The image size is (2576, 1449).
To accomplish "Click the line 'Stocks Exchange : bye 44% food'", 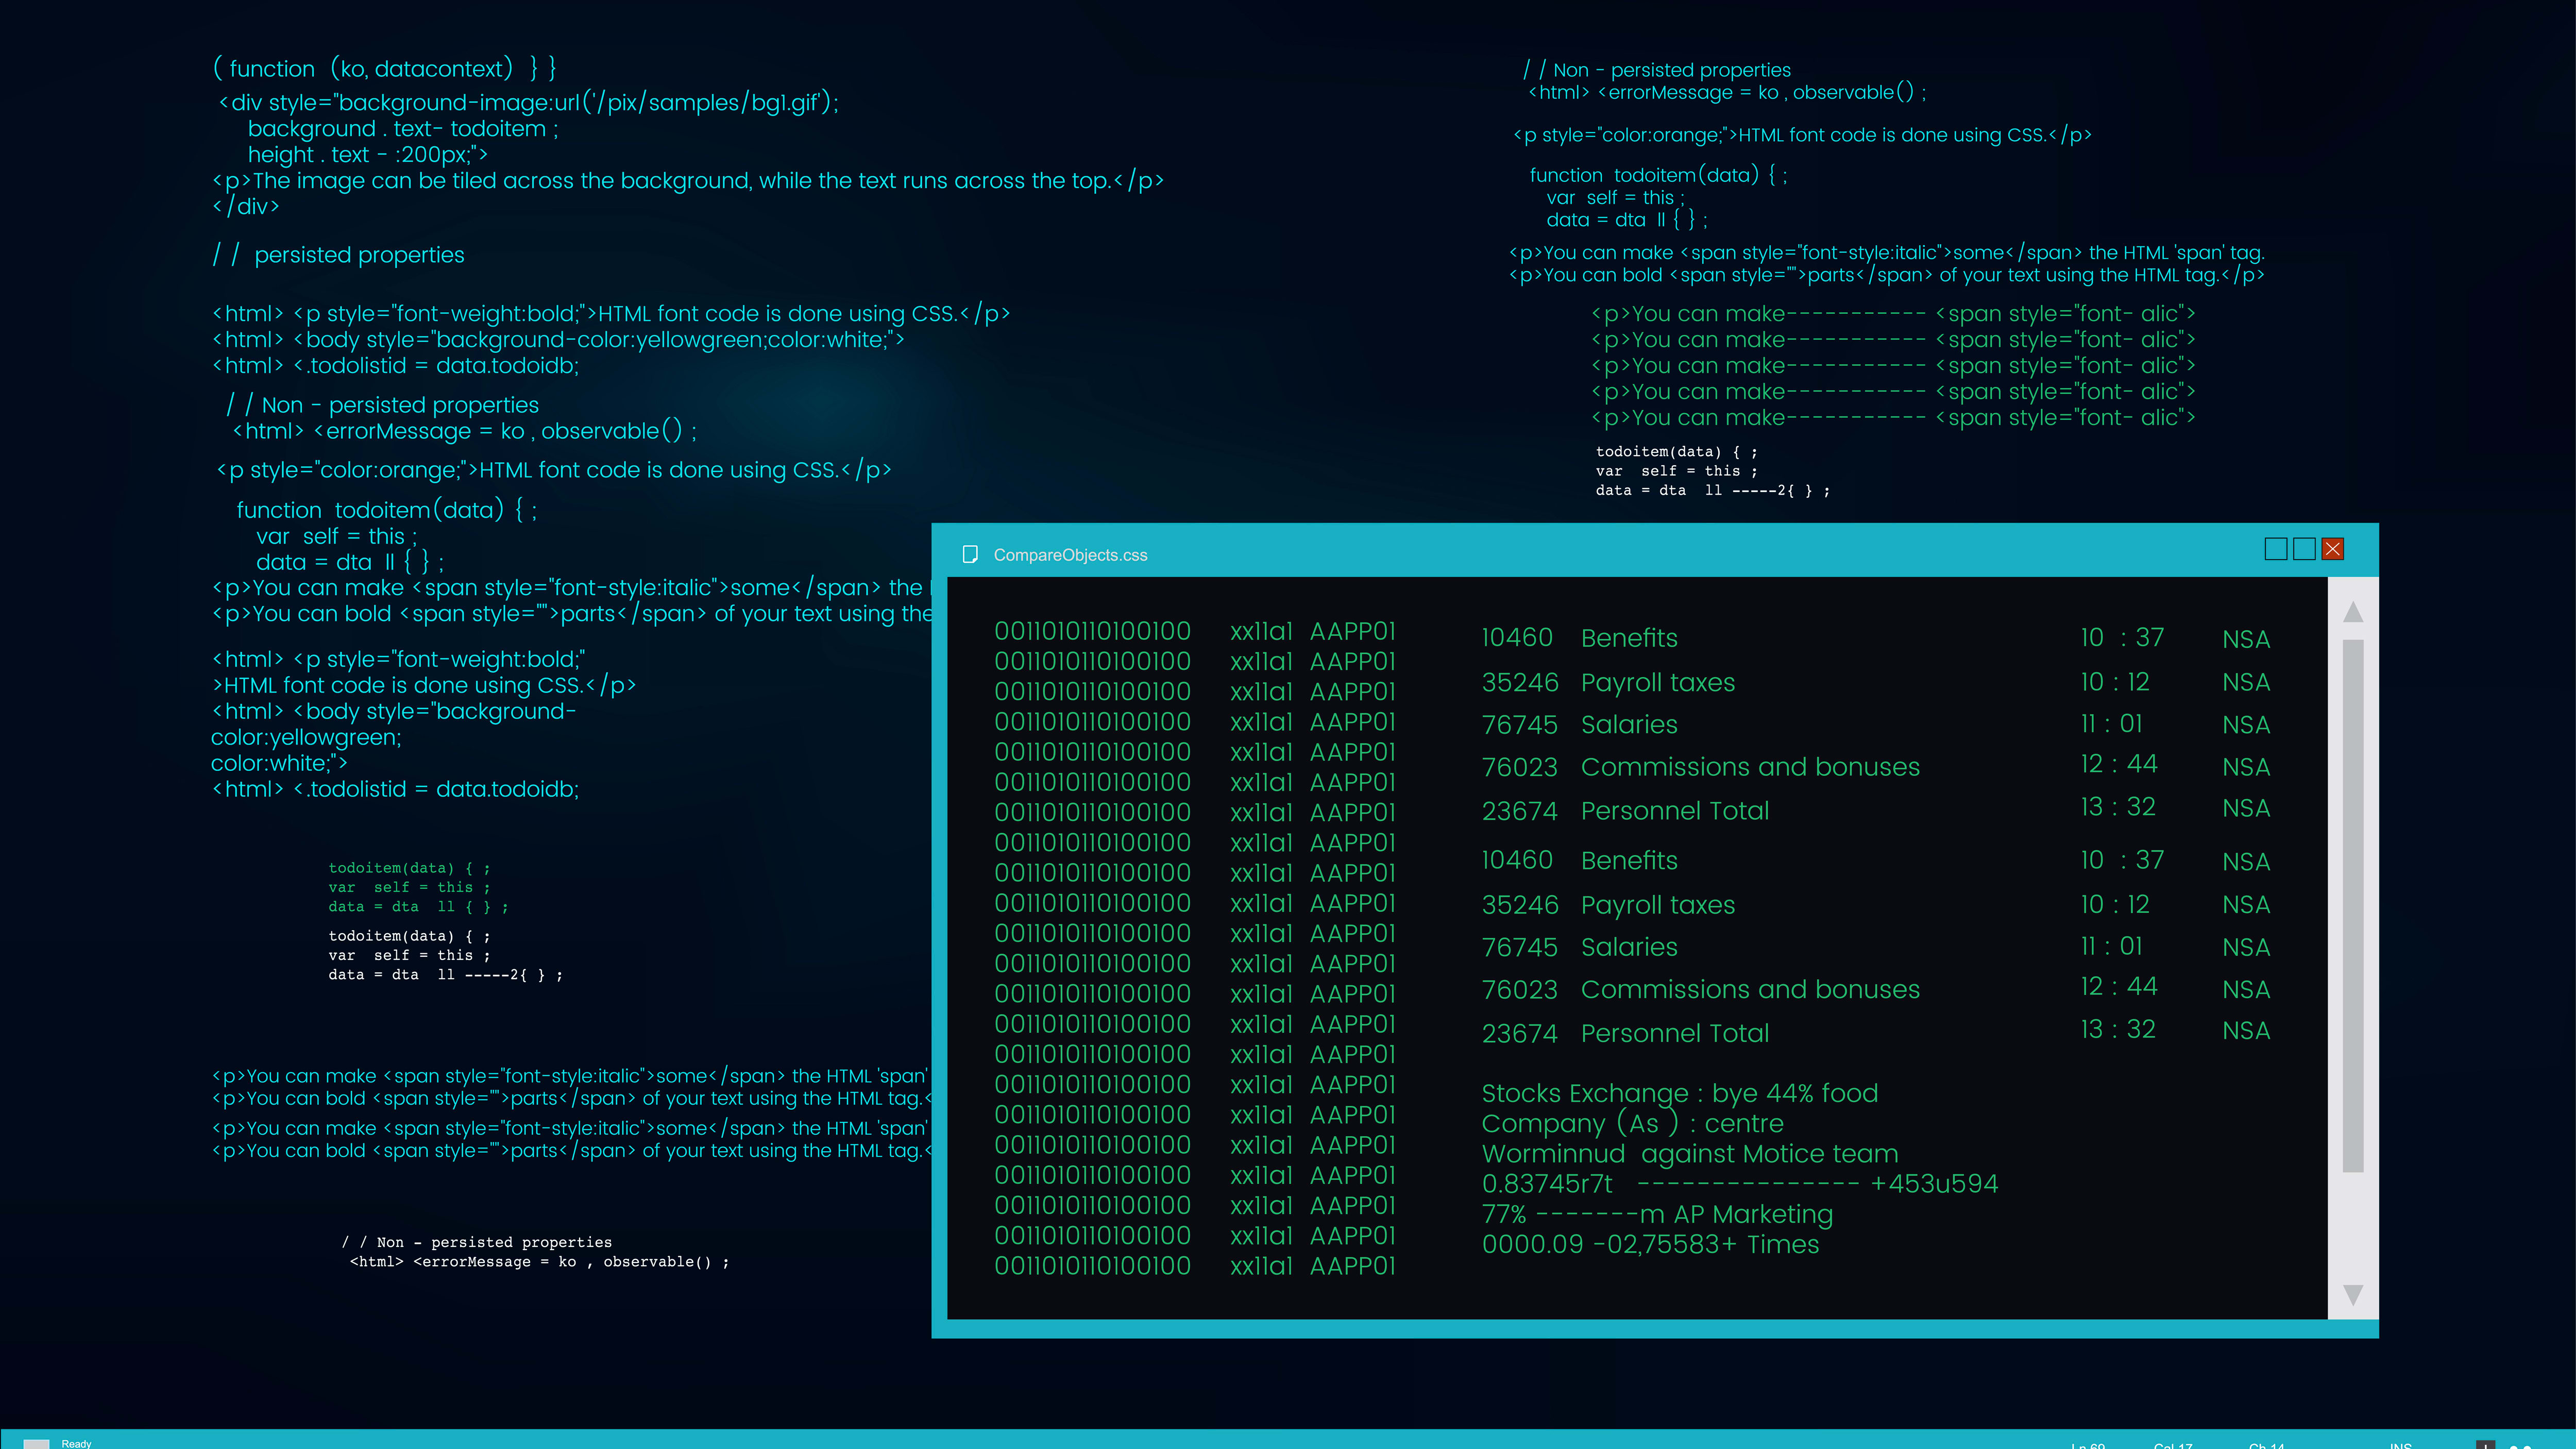I will coord(1679,1093).
